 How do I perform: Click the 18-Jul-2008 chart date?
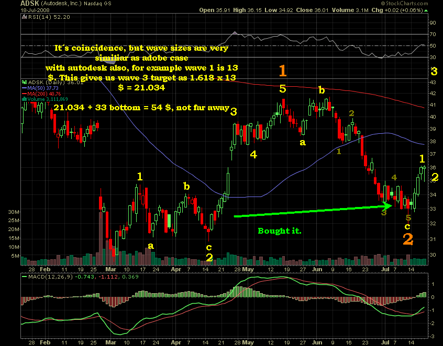pos(35,10)
